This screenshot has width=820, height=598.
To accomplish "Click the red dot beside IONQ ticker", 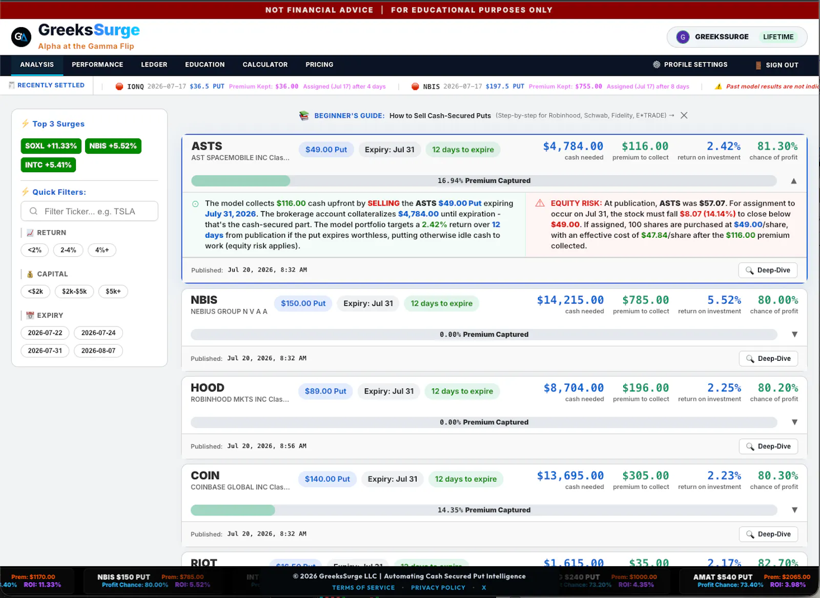I will pos(119,87).
